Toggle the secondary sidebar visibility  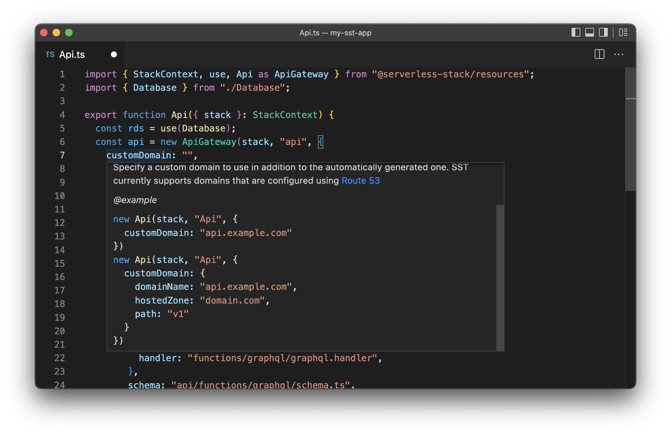coord(603,32)
